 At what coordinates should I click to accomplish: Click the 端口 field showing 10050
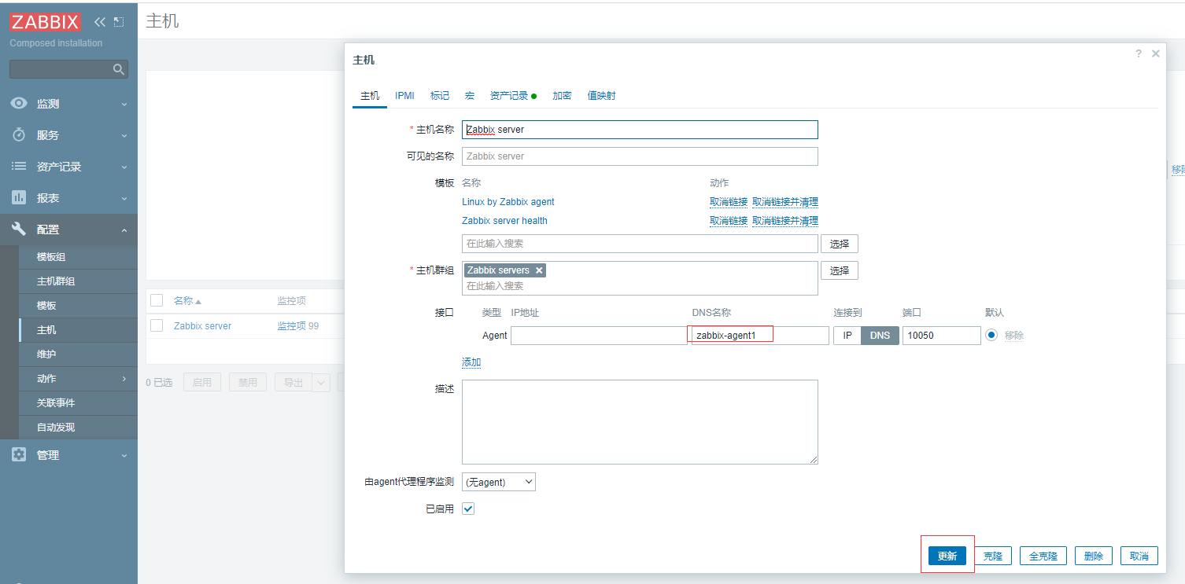click(942, 336)
